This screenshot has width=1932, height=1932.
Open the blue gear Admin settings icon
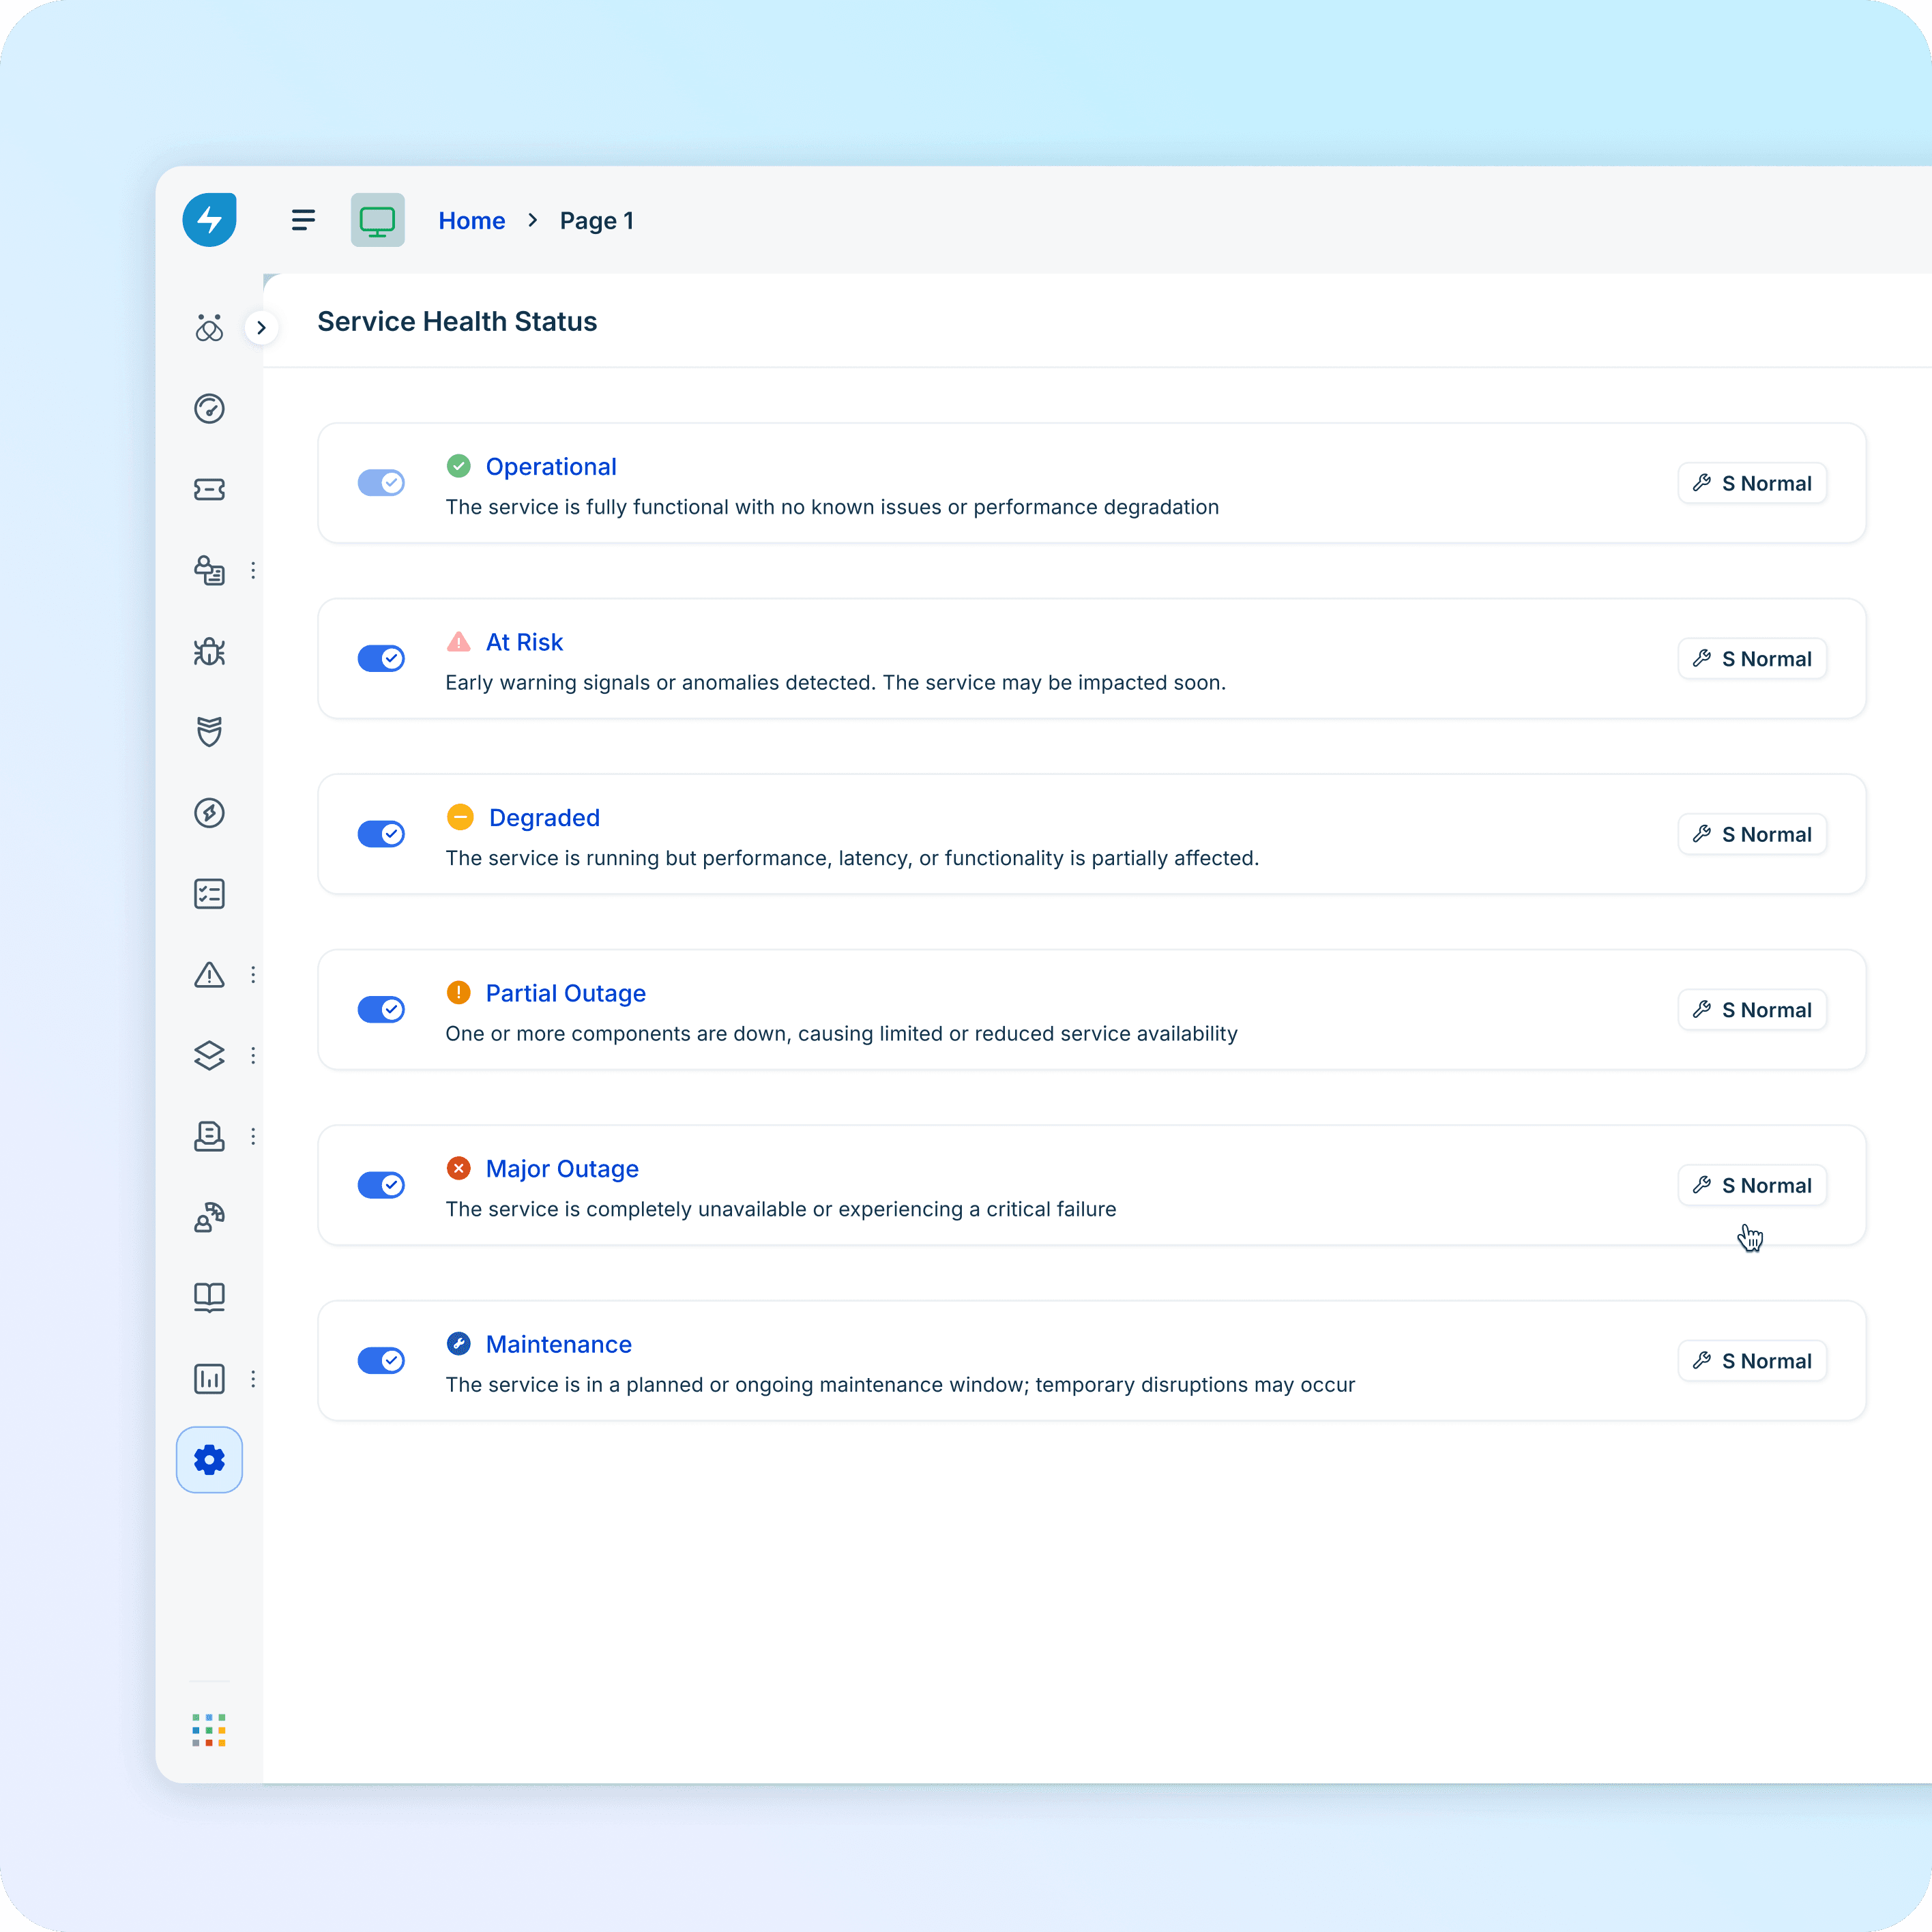209,1460
